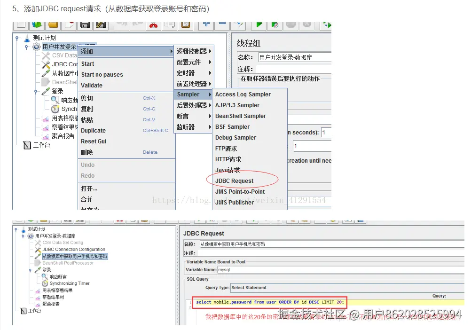471x330 pixels.
Task: Collapse the 登录 node beside the context menu
Action: pyautogui.click(x=36, y=92)
